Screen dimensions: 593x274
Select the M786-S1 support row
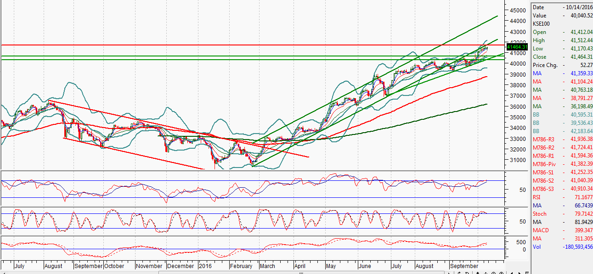click(562, 173)
